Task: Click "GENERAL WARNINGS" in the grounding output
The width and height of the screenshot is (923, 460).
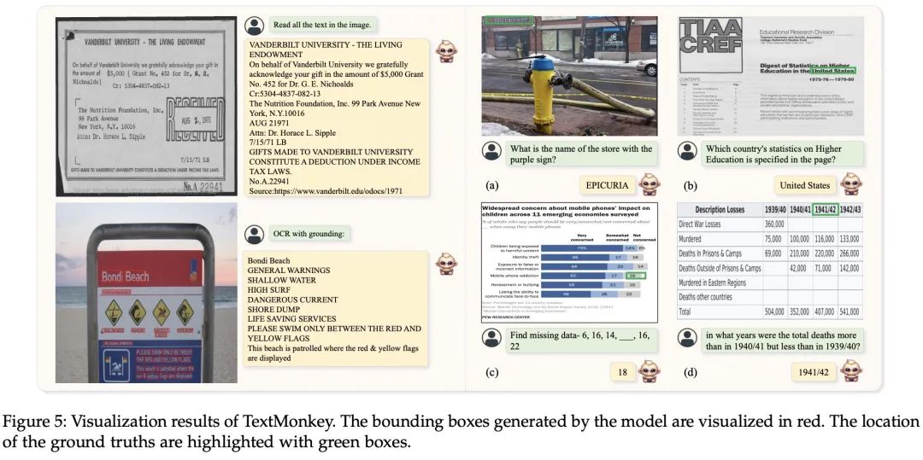Action: pos(289,271)
